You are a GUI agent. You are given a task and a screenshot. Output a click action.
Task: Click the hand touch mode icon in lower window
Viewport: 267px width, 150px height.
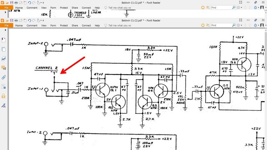coord(39,20)
